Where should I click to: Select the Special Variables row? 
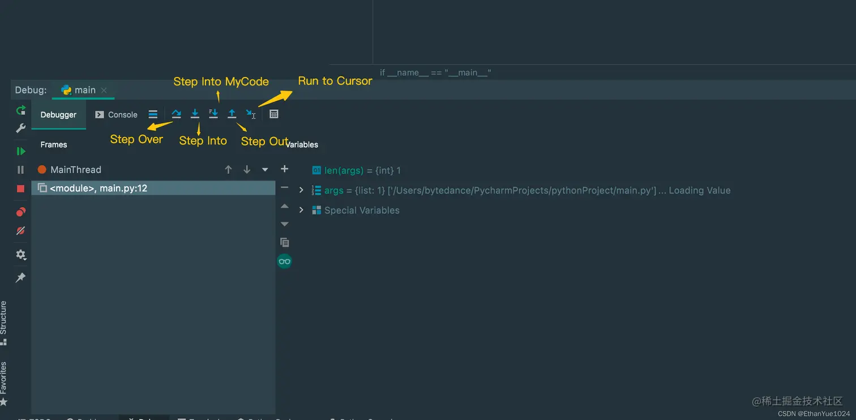click(x=356, y=210)
